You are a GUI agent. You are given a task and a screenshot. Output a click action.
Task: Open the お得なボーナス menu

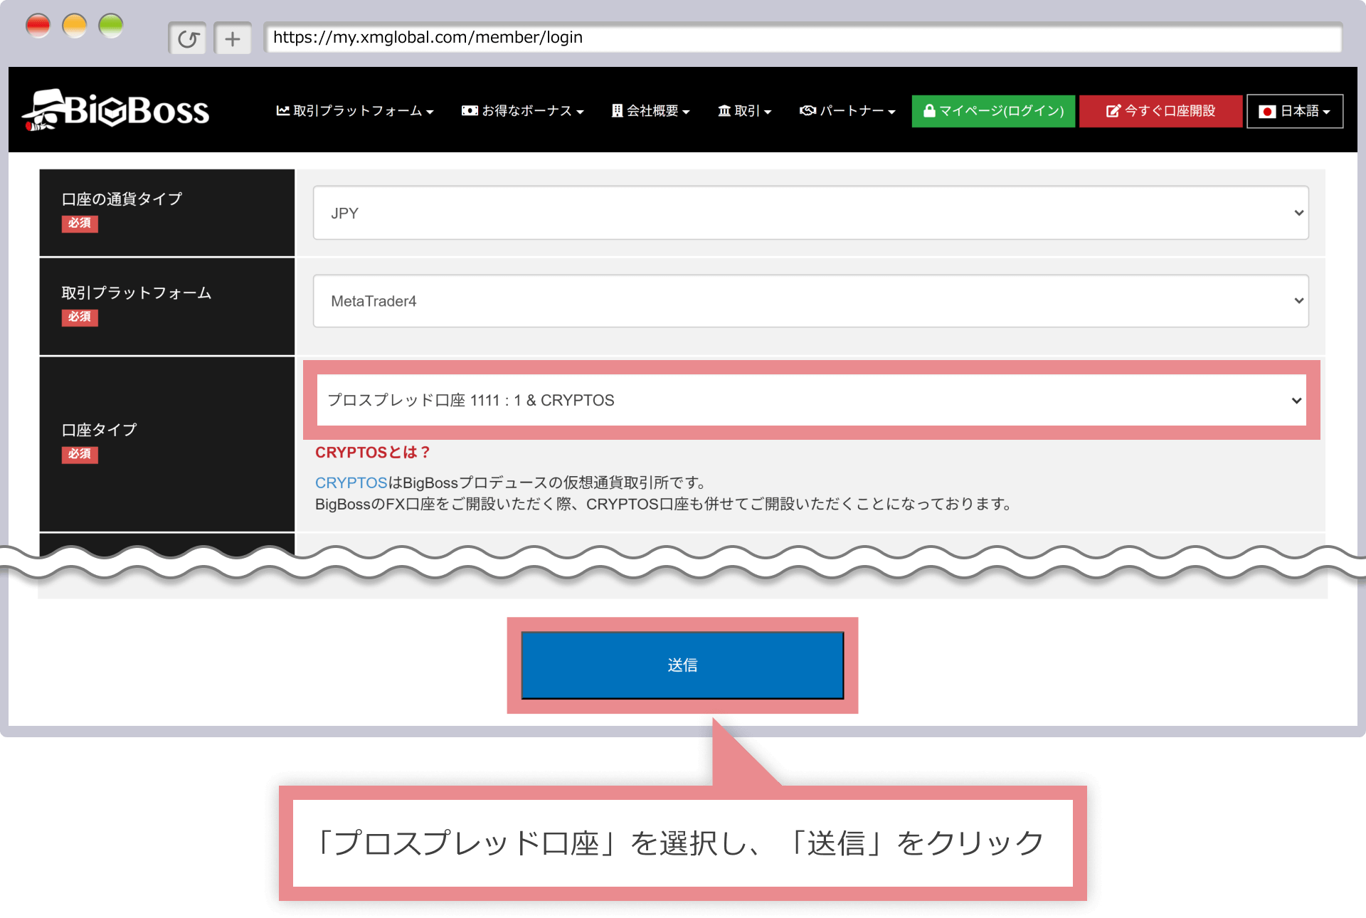522,111
